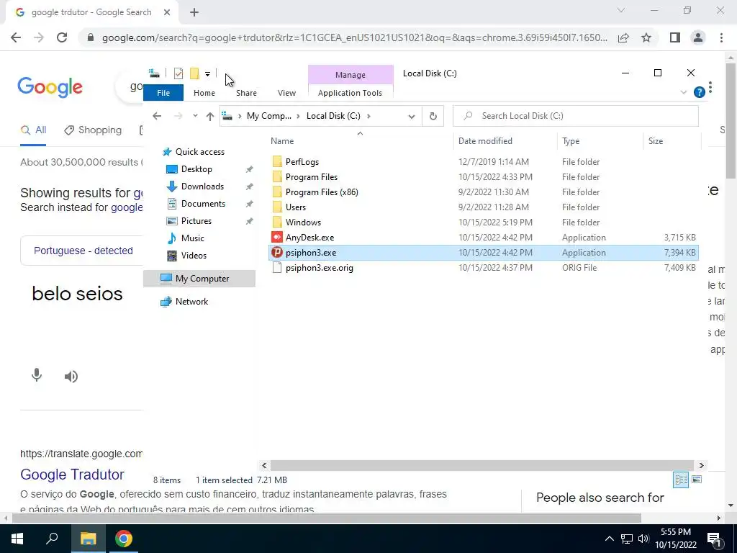Open Chrome three-dot menu
The height and width of the screenshot is (553, 737).
(x=721, y=37)
